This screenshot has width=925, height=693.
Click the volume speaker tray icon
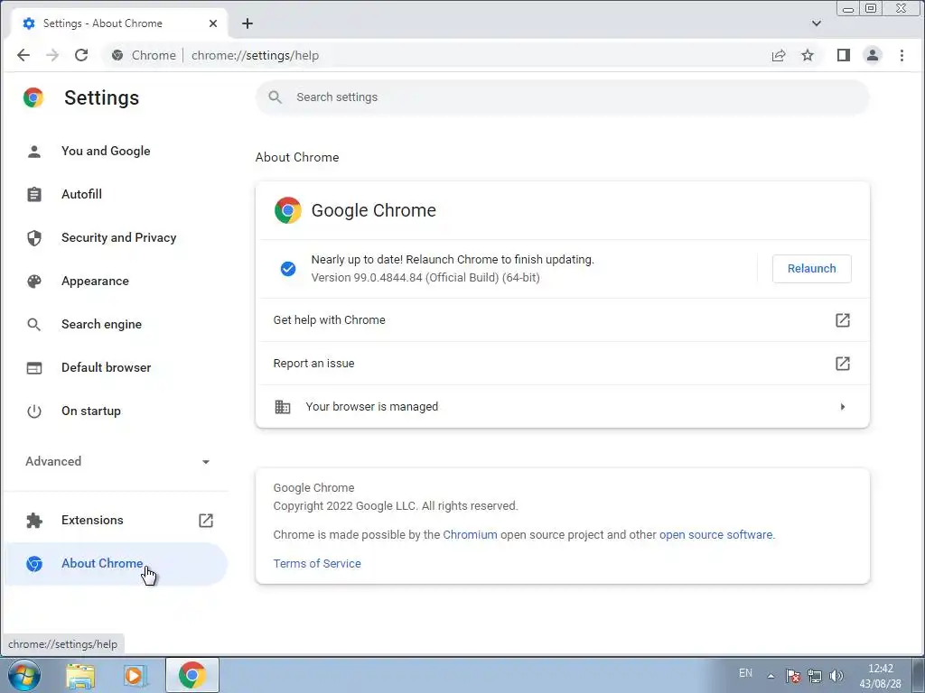point(836,676)
